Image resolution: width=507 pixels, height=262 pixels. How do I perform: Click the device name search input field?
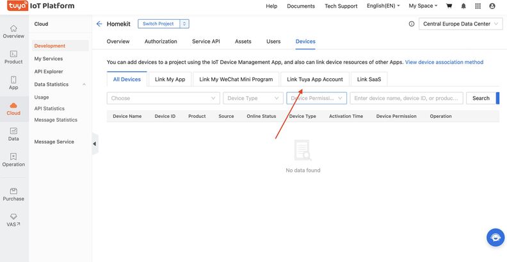tap(406, 98)
